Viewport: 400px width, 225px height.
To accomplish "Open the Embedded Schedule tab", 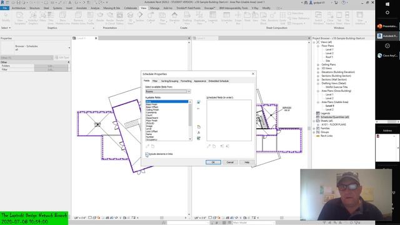I will 219,81.
